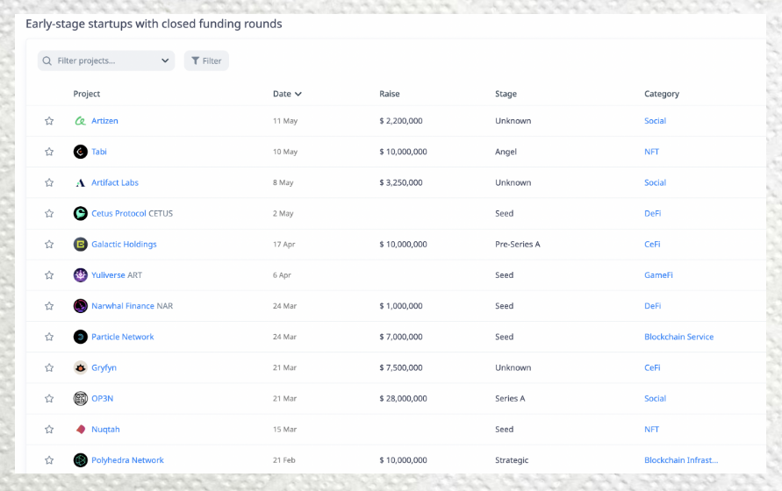Go to the Yuliverse project

(108, 275)
